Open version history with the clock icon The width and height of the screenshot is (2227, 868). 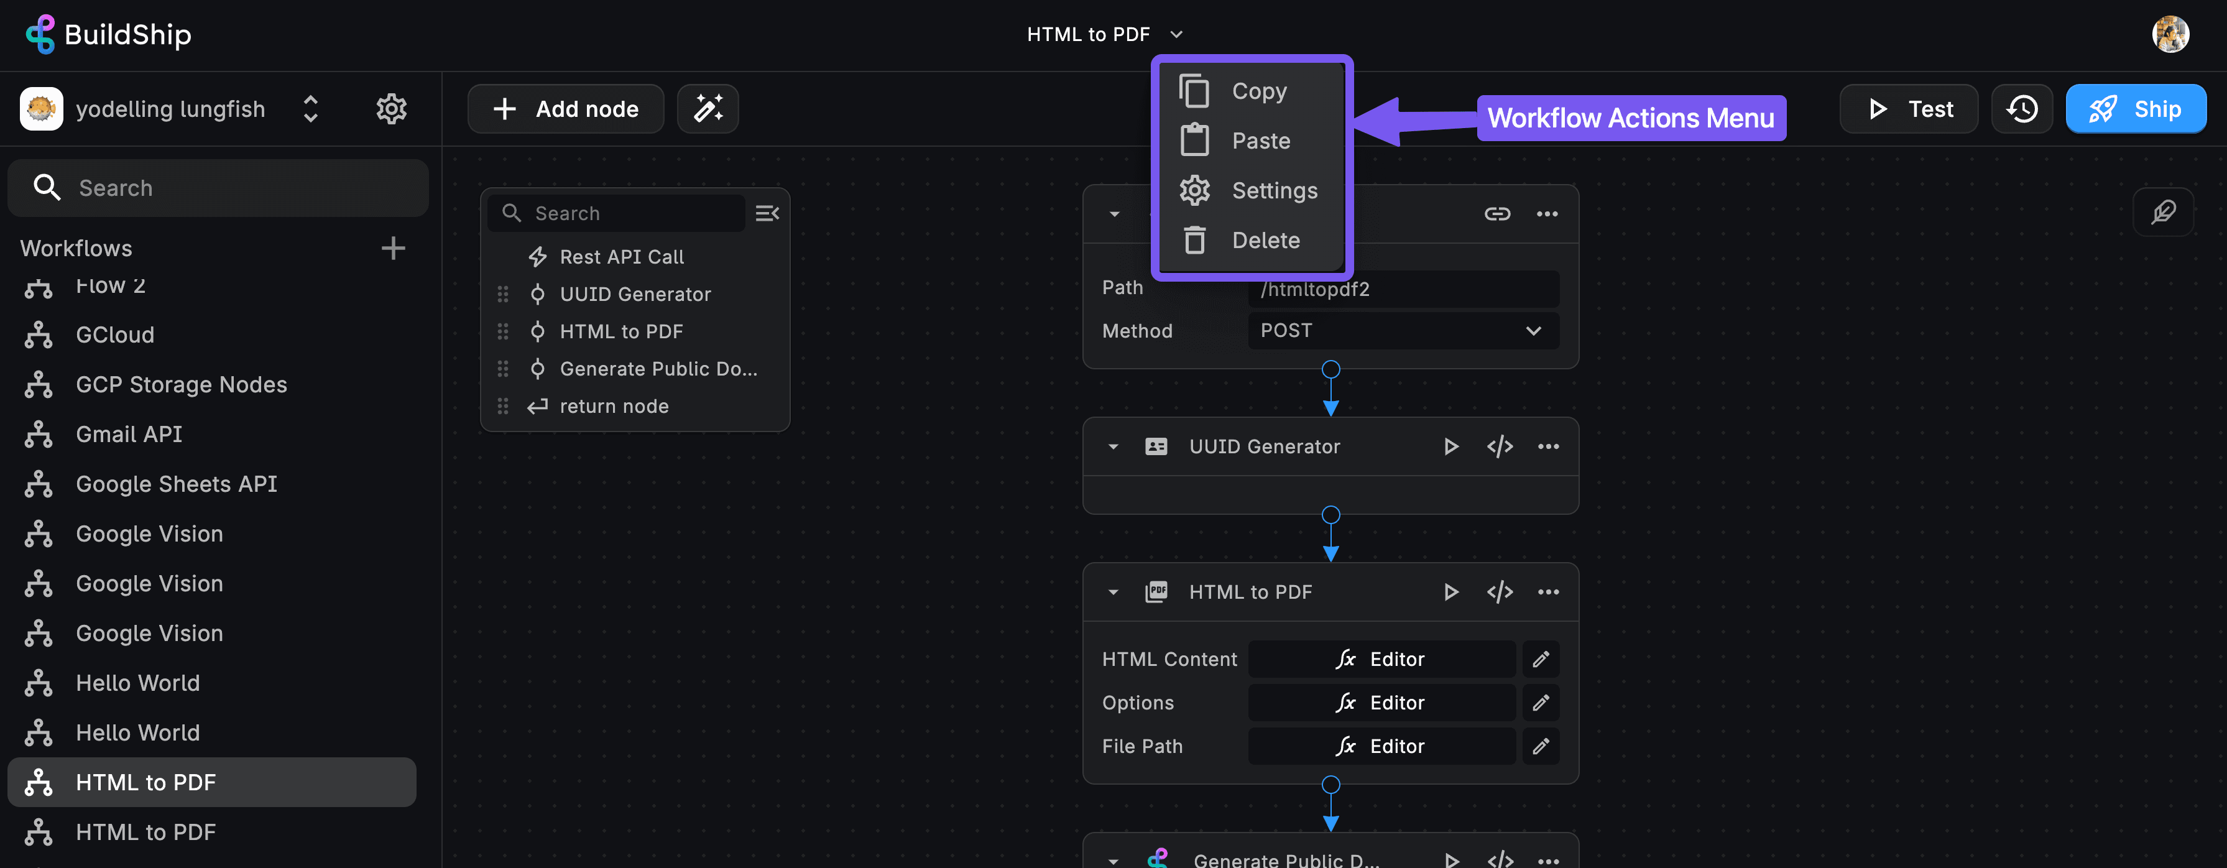tap(2022, 108)
